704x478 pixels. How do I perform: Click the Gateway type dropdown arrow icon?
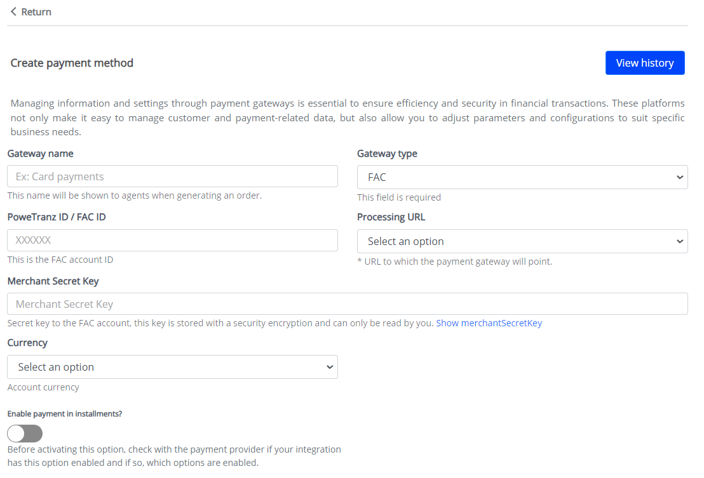[680, 178]
